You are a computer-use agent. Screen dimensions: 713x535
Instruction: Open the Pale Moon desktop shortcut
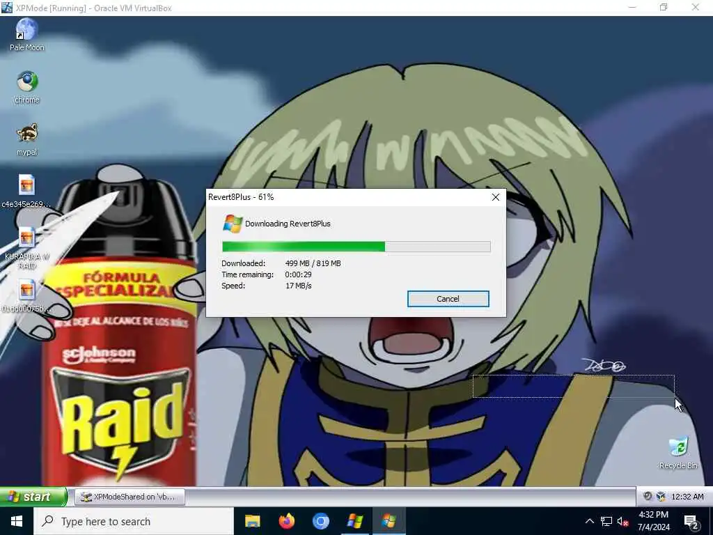coord(27,35)
